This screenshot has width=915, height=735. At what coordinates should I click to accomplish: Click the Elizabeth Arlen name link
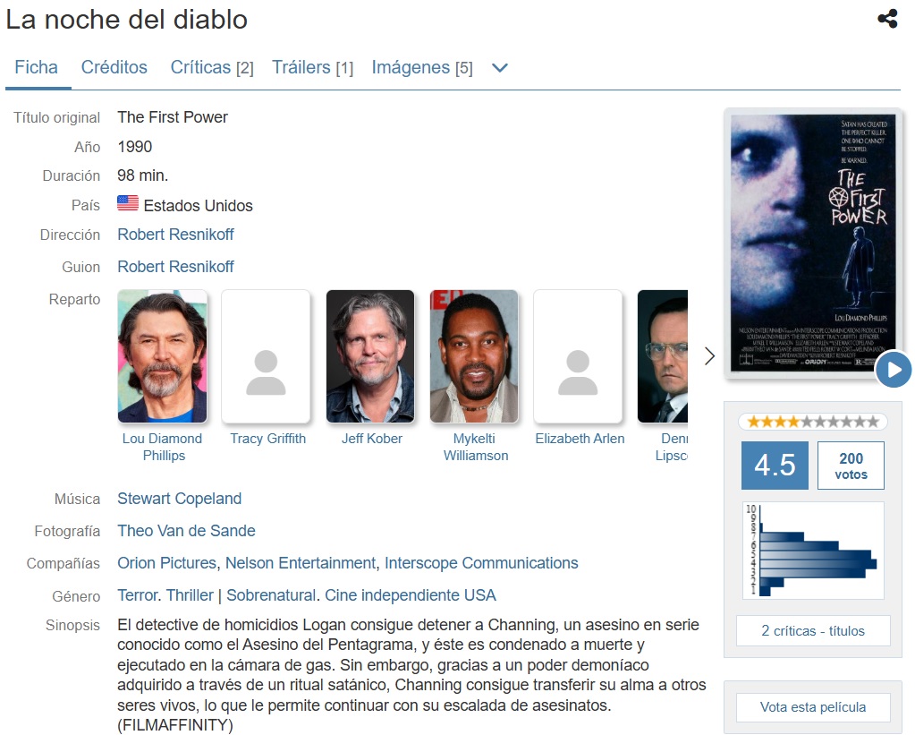point(580,439)
